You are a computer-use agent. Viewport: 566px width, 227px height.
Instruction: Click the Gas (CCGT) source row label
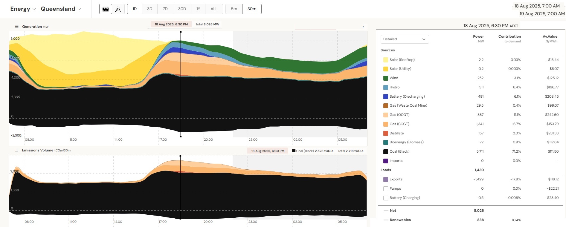point(399,124)
